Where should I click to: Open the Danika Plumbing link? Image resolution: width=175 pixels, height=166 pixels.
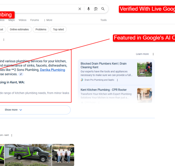pyautogui.click(x=52, y=70)
